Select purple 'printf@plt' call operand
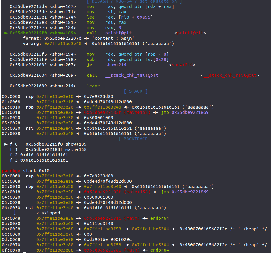The height and width of the screenshot is (253, 271). tap(118, 33)
